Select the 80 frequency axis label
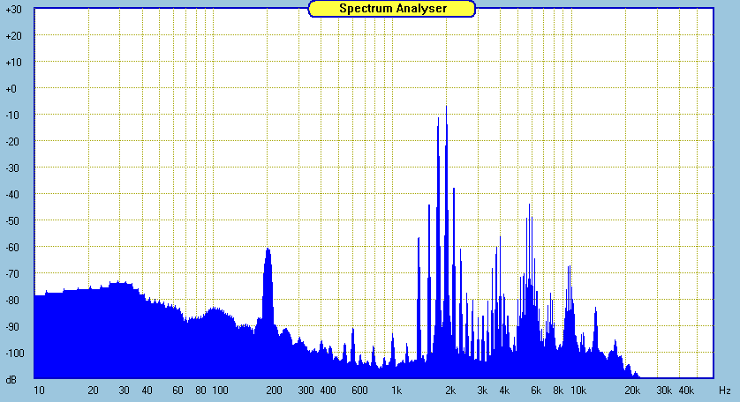This screenshot has width=740, height=402. [x=201, y=391]
